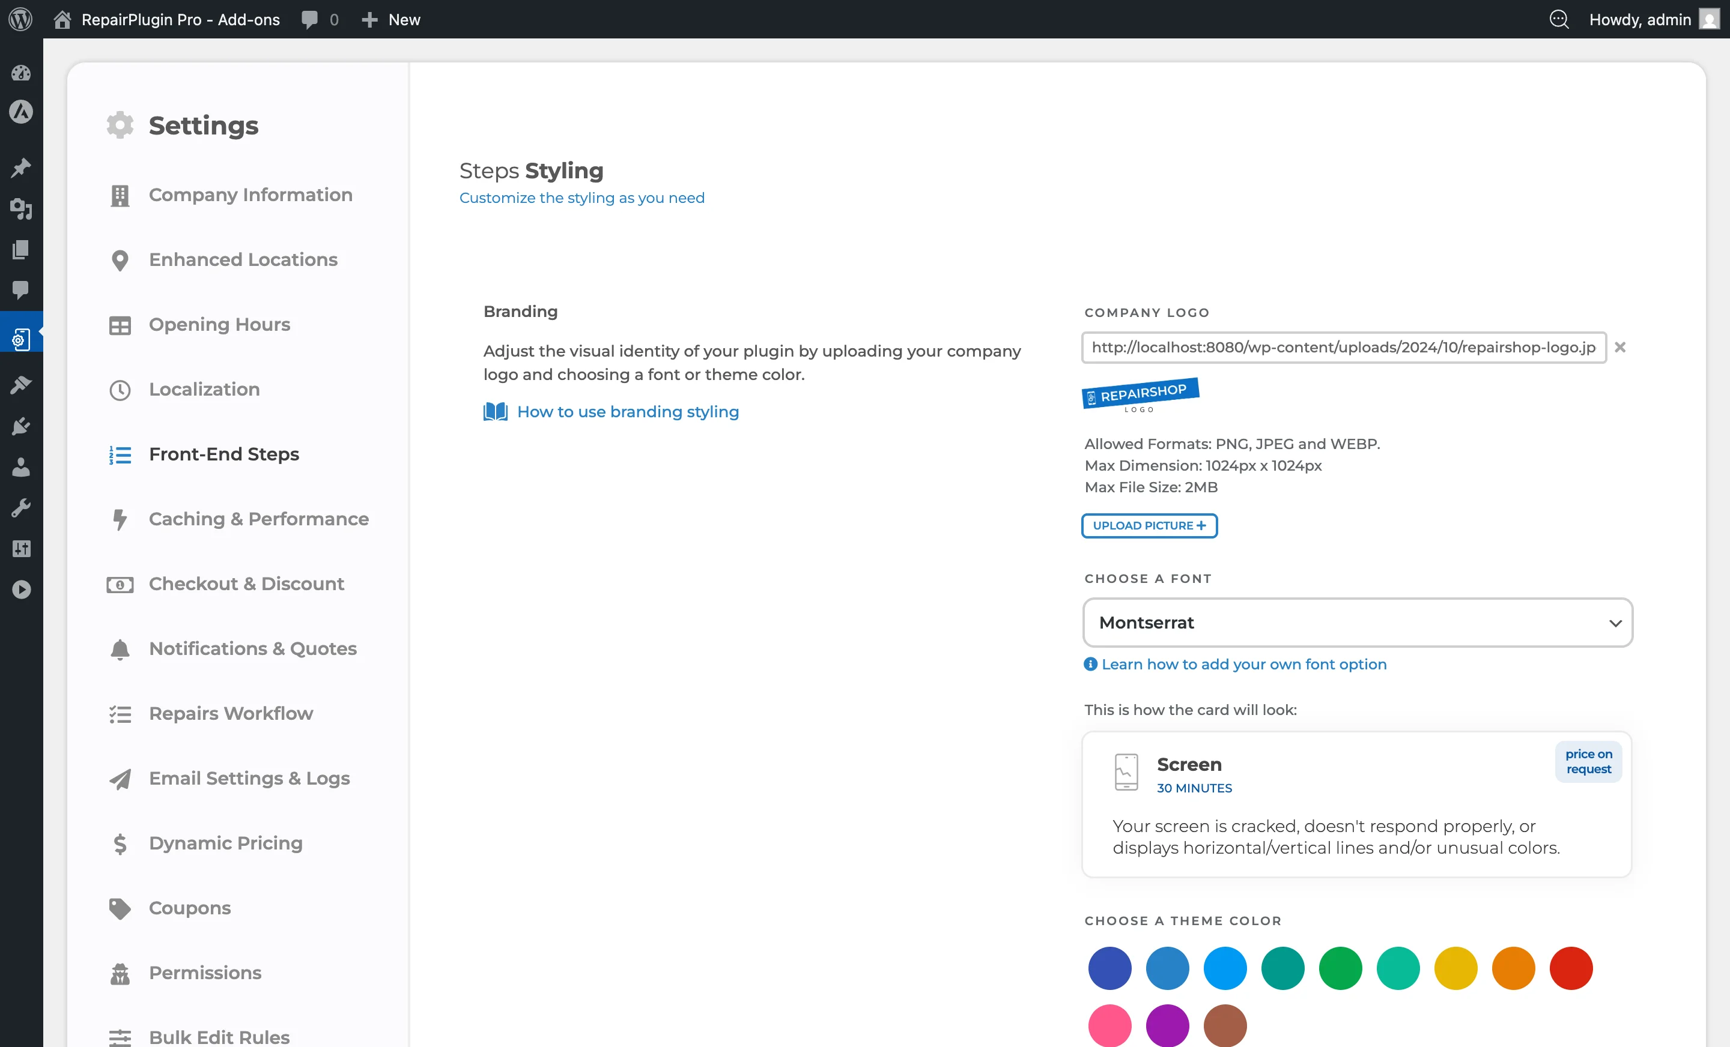Open the Users icon in the sidebar
This screenshot has width=1730, height=1047.
tap(21, 467)
